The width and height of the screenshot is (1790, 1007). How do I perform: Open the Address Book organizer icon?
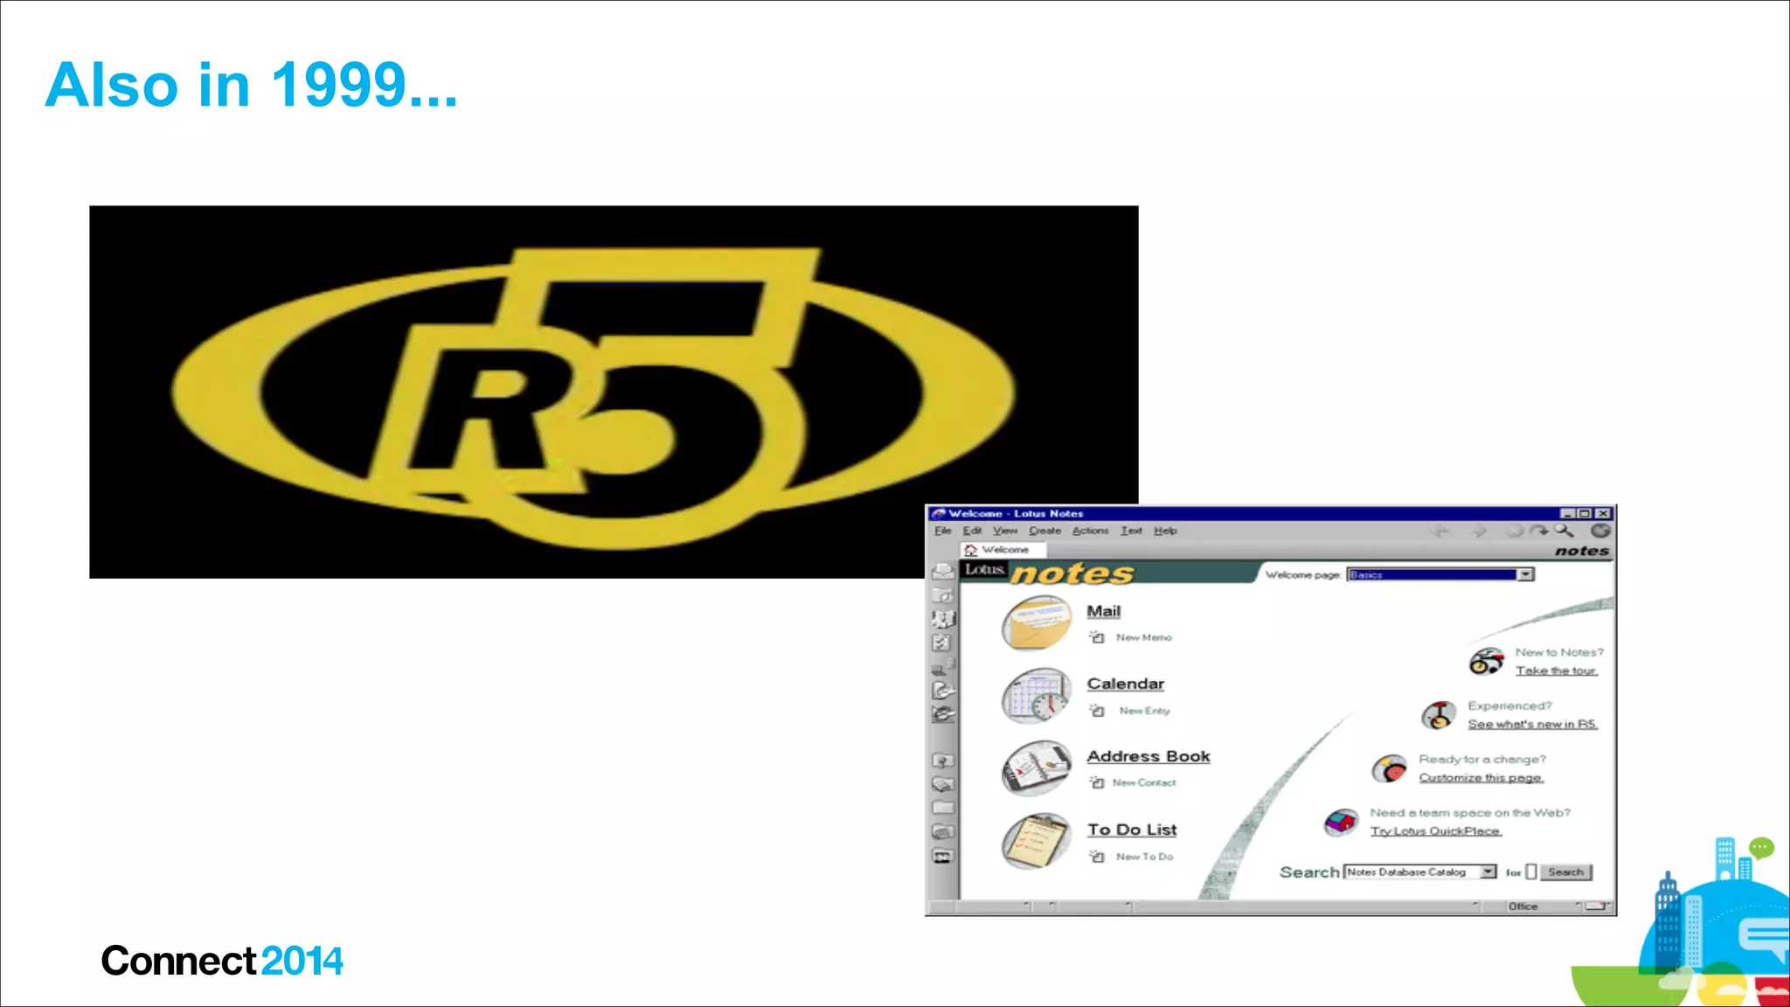[x=1037, y=768]
